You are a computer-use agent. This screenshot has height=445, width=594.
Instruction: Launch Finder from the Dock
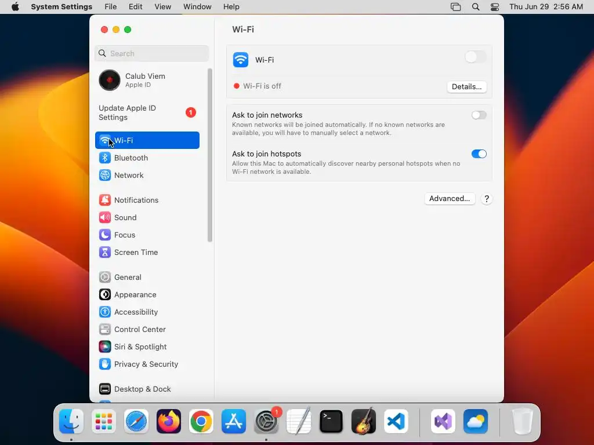pyautogui.click(x=71, y=421)
